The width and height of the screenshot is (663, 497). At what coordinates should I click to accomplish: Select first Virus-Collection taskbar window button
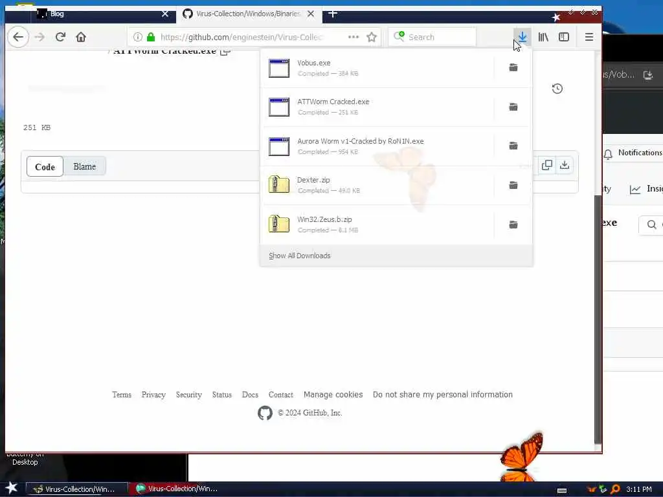tap(77, 489)
